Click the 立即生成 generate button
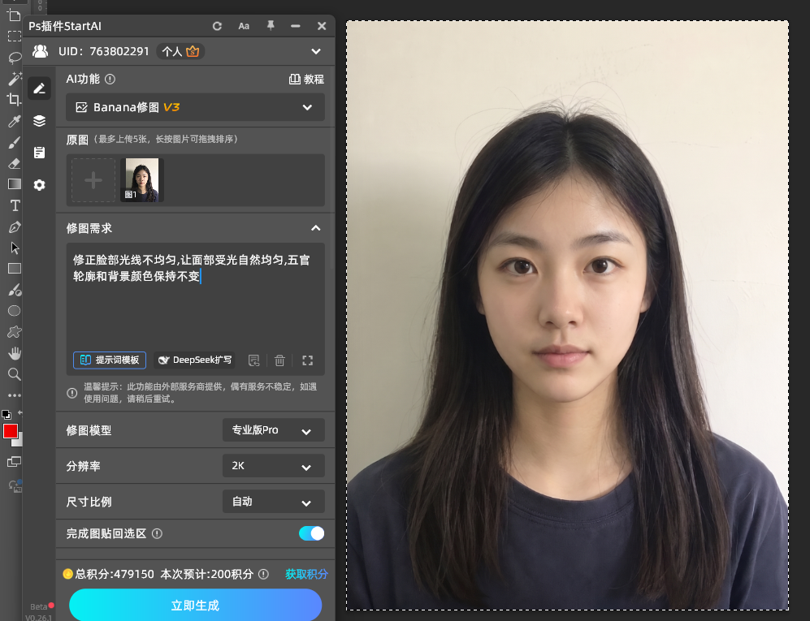The image size is (810, 621). click(195, 605)
